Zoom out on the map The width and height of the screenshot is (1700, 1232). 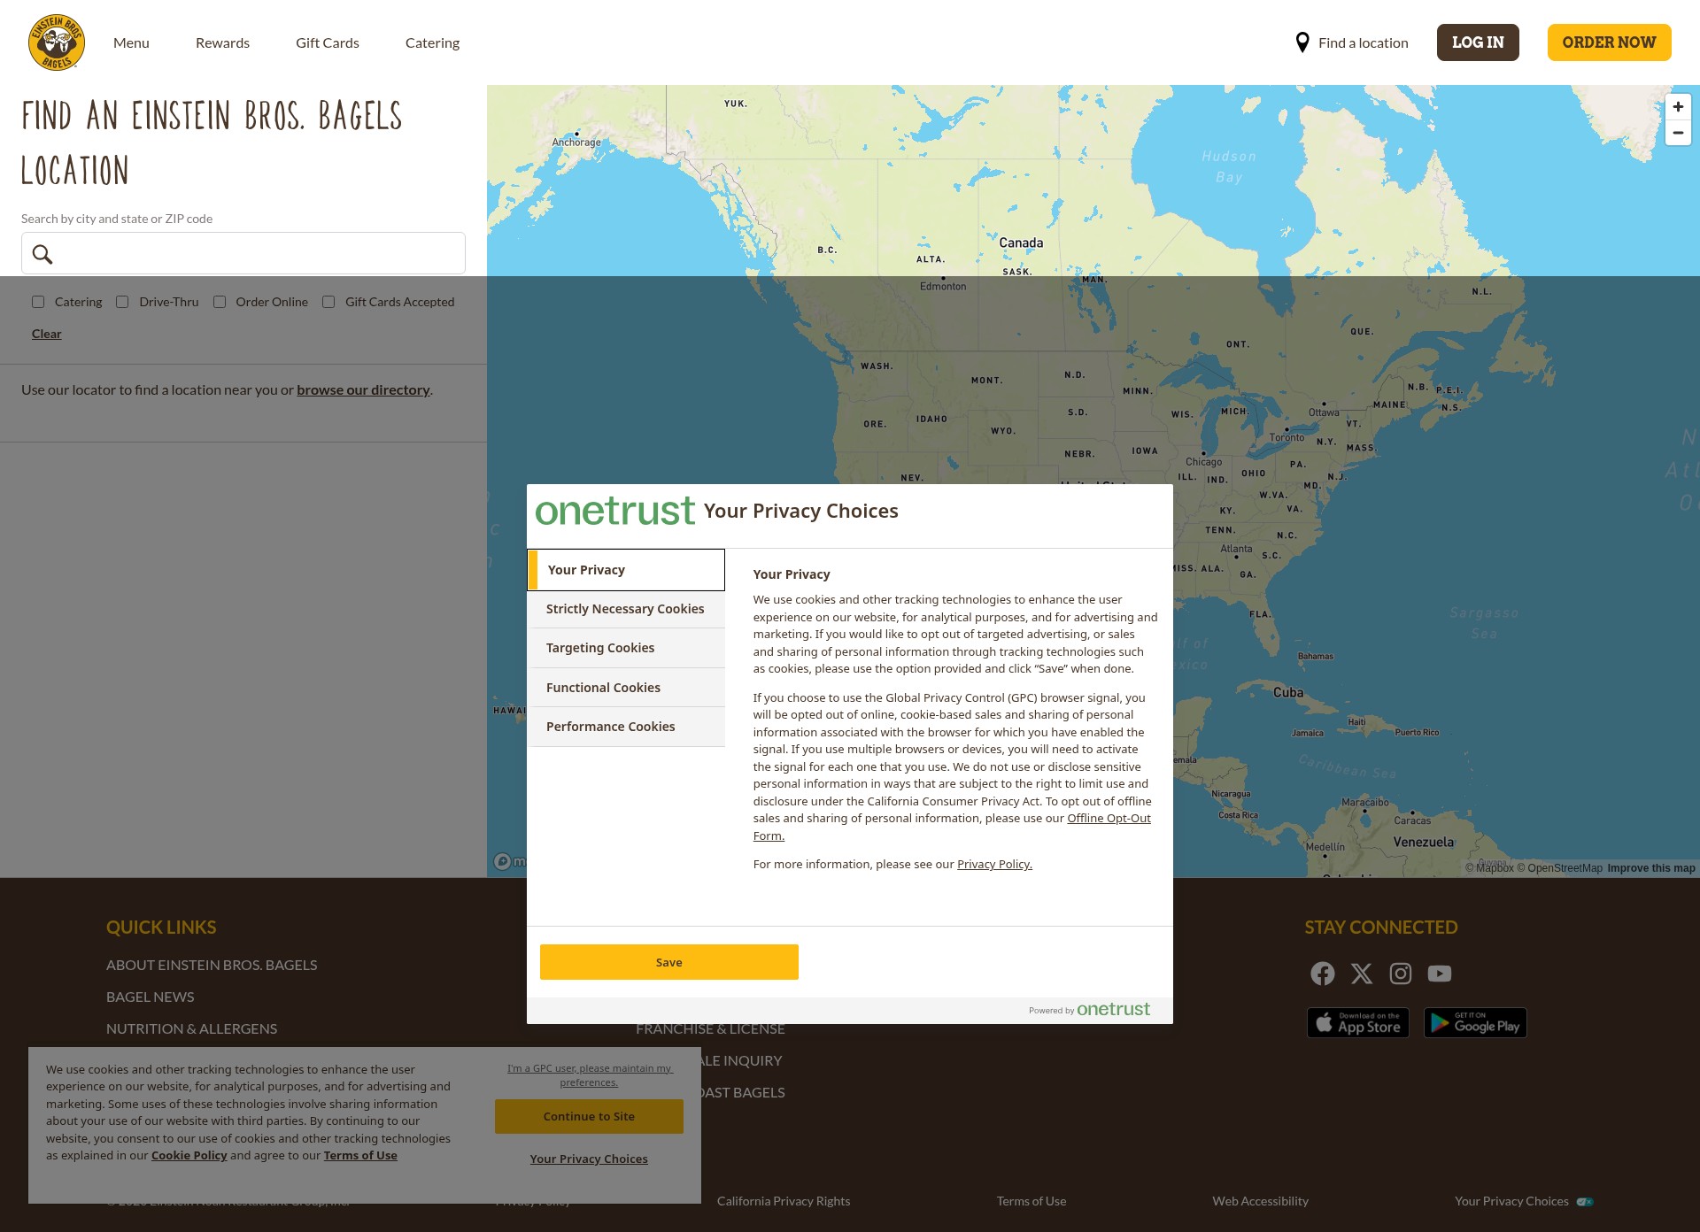point(1678,133)
